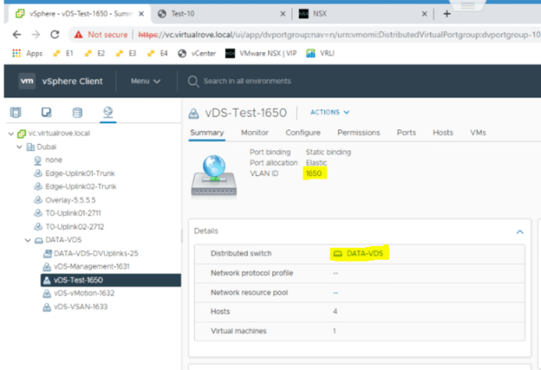Select the Networking inventory icon
The height and width of the screenshot is (370, 541).
107,113
